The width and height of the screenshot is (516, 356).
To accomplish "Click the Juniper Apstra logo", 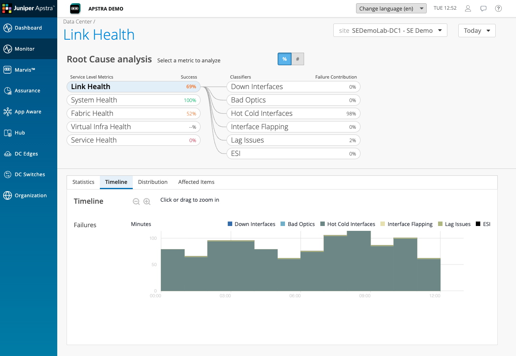I will click(x=28, y=8).
